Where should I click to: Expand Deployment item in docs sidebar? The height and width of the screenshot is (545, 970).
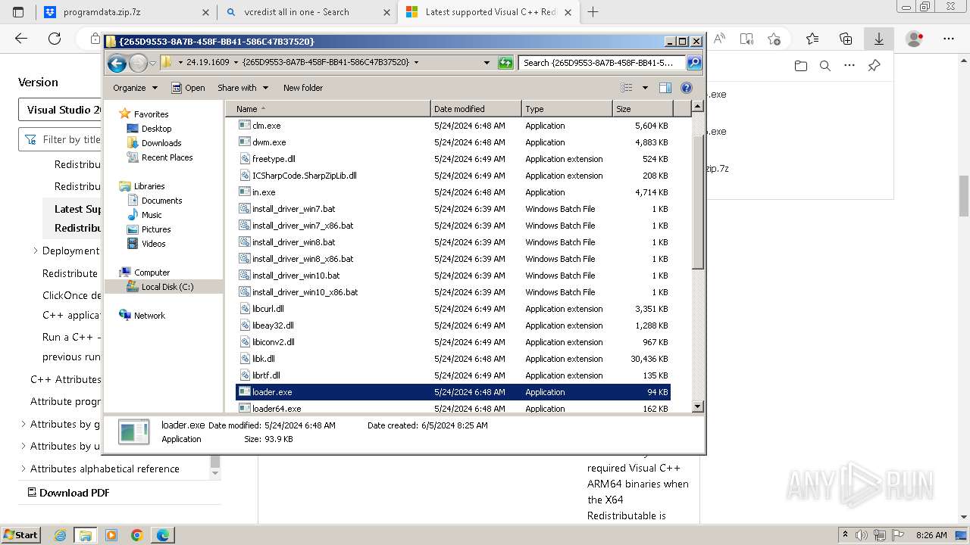(x=36, y=251)
